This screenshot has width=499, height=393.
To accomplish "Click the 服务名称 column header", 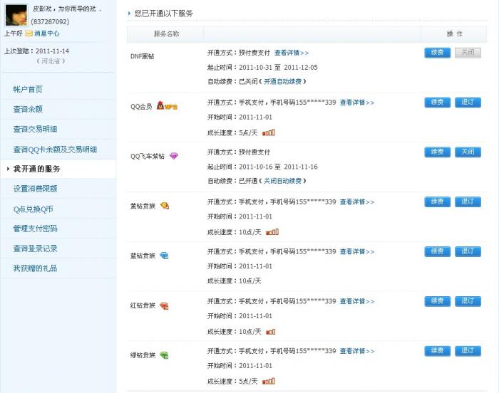I will (x=166, y=34).
